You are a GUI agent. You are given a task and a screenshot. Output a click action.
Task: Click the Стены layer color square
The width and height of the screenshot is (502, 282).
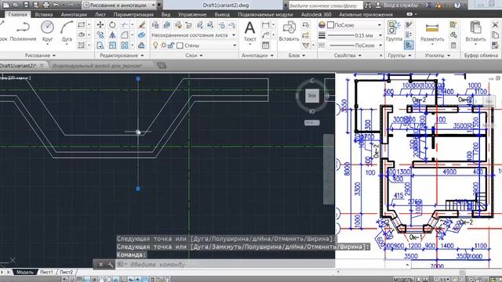(x=180, y=45)
